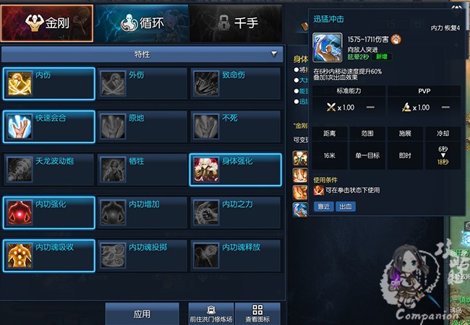Open the locked 千手 tab

coord(236,23)
